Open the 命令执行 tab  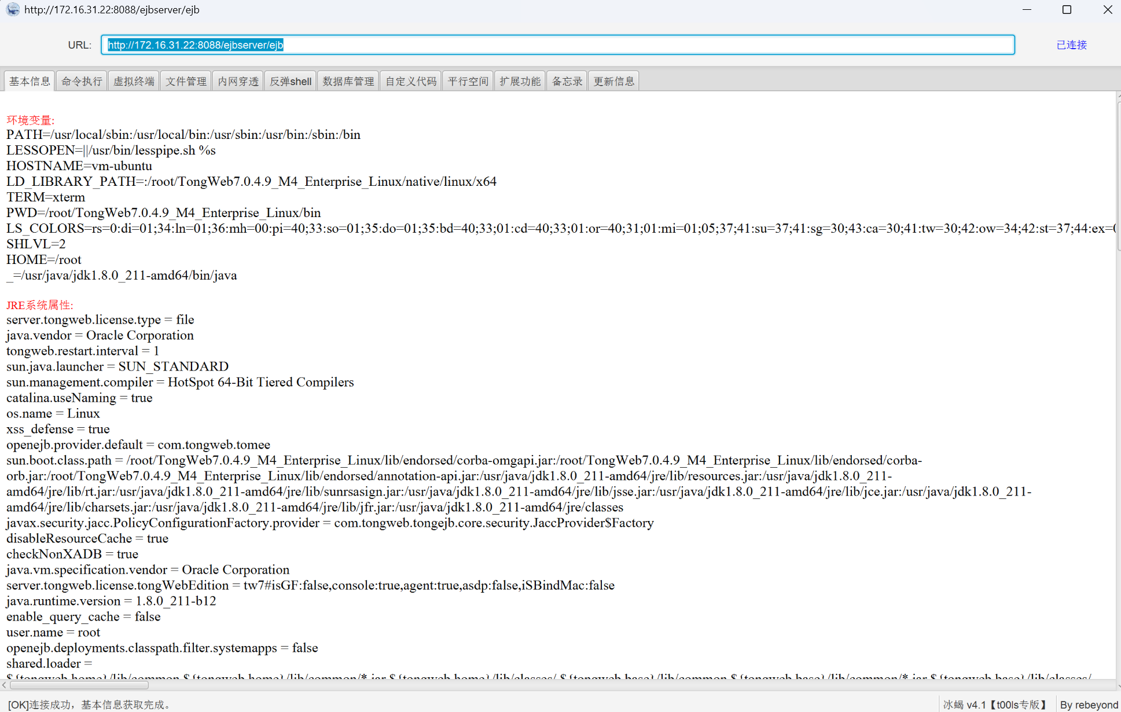(82, 81)
